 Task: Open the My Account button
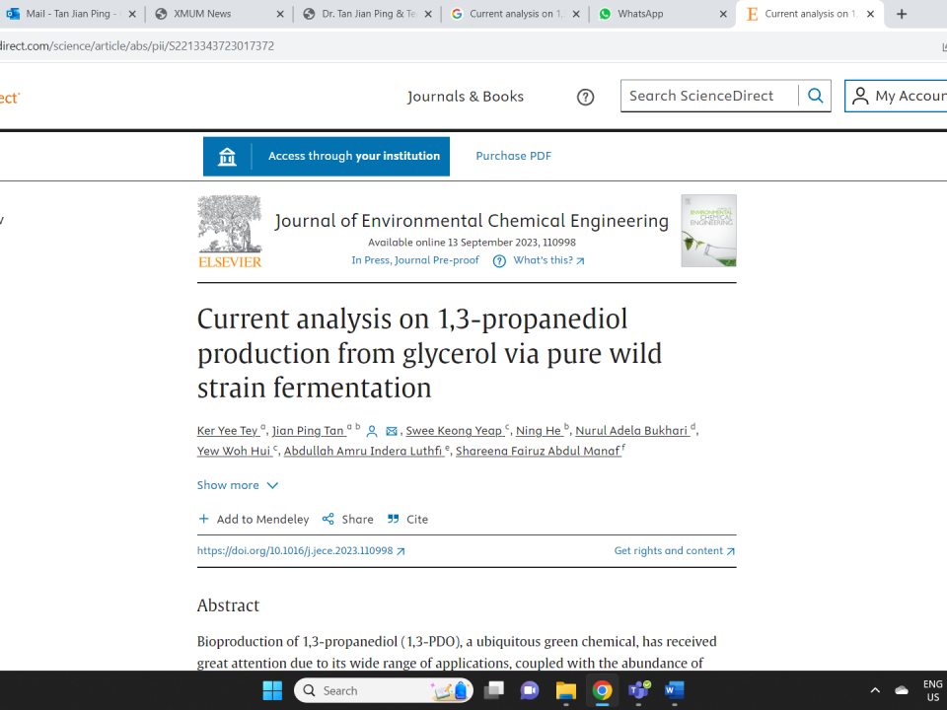tap(897, 96)
